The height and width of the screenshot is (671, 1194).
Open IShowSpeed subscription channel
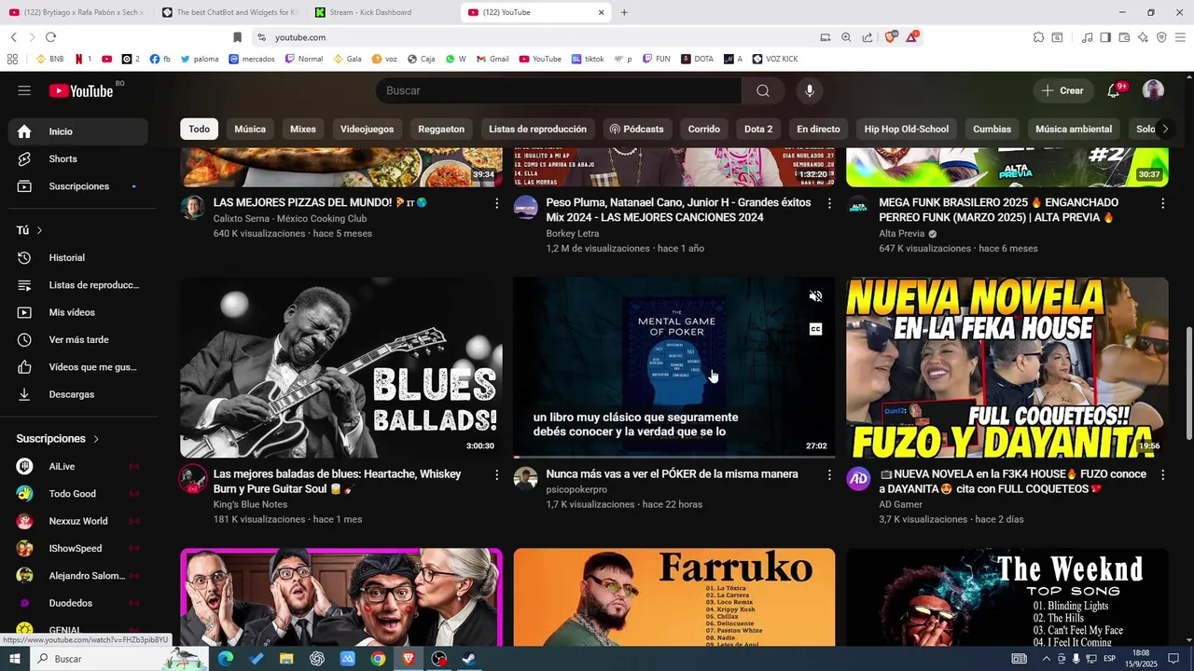tap(78, 548)
